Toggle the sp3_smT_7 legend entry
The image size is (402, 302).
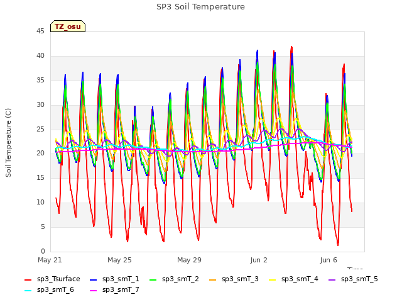(x=114, y=290)
